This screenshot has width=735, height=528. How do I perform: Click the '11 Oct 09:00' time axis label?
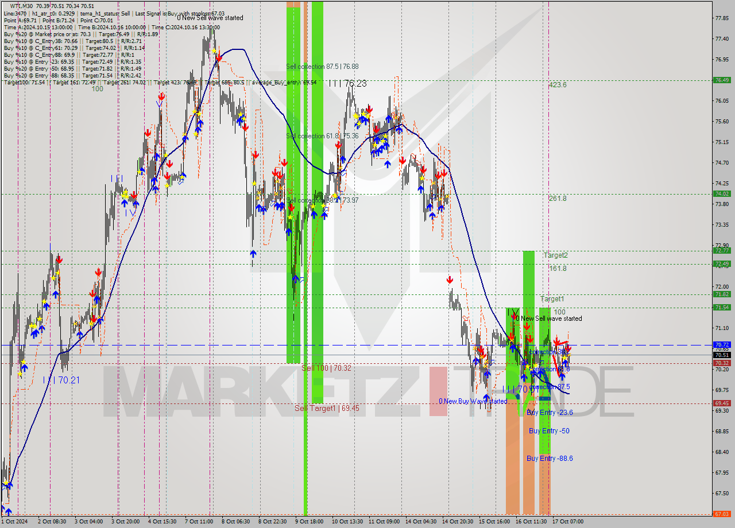click(384, 522)
